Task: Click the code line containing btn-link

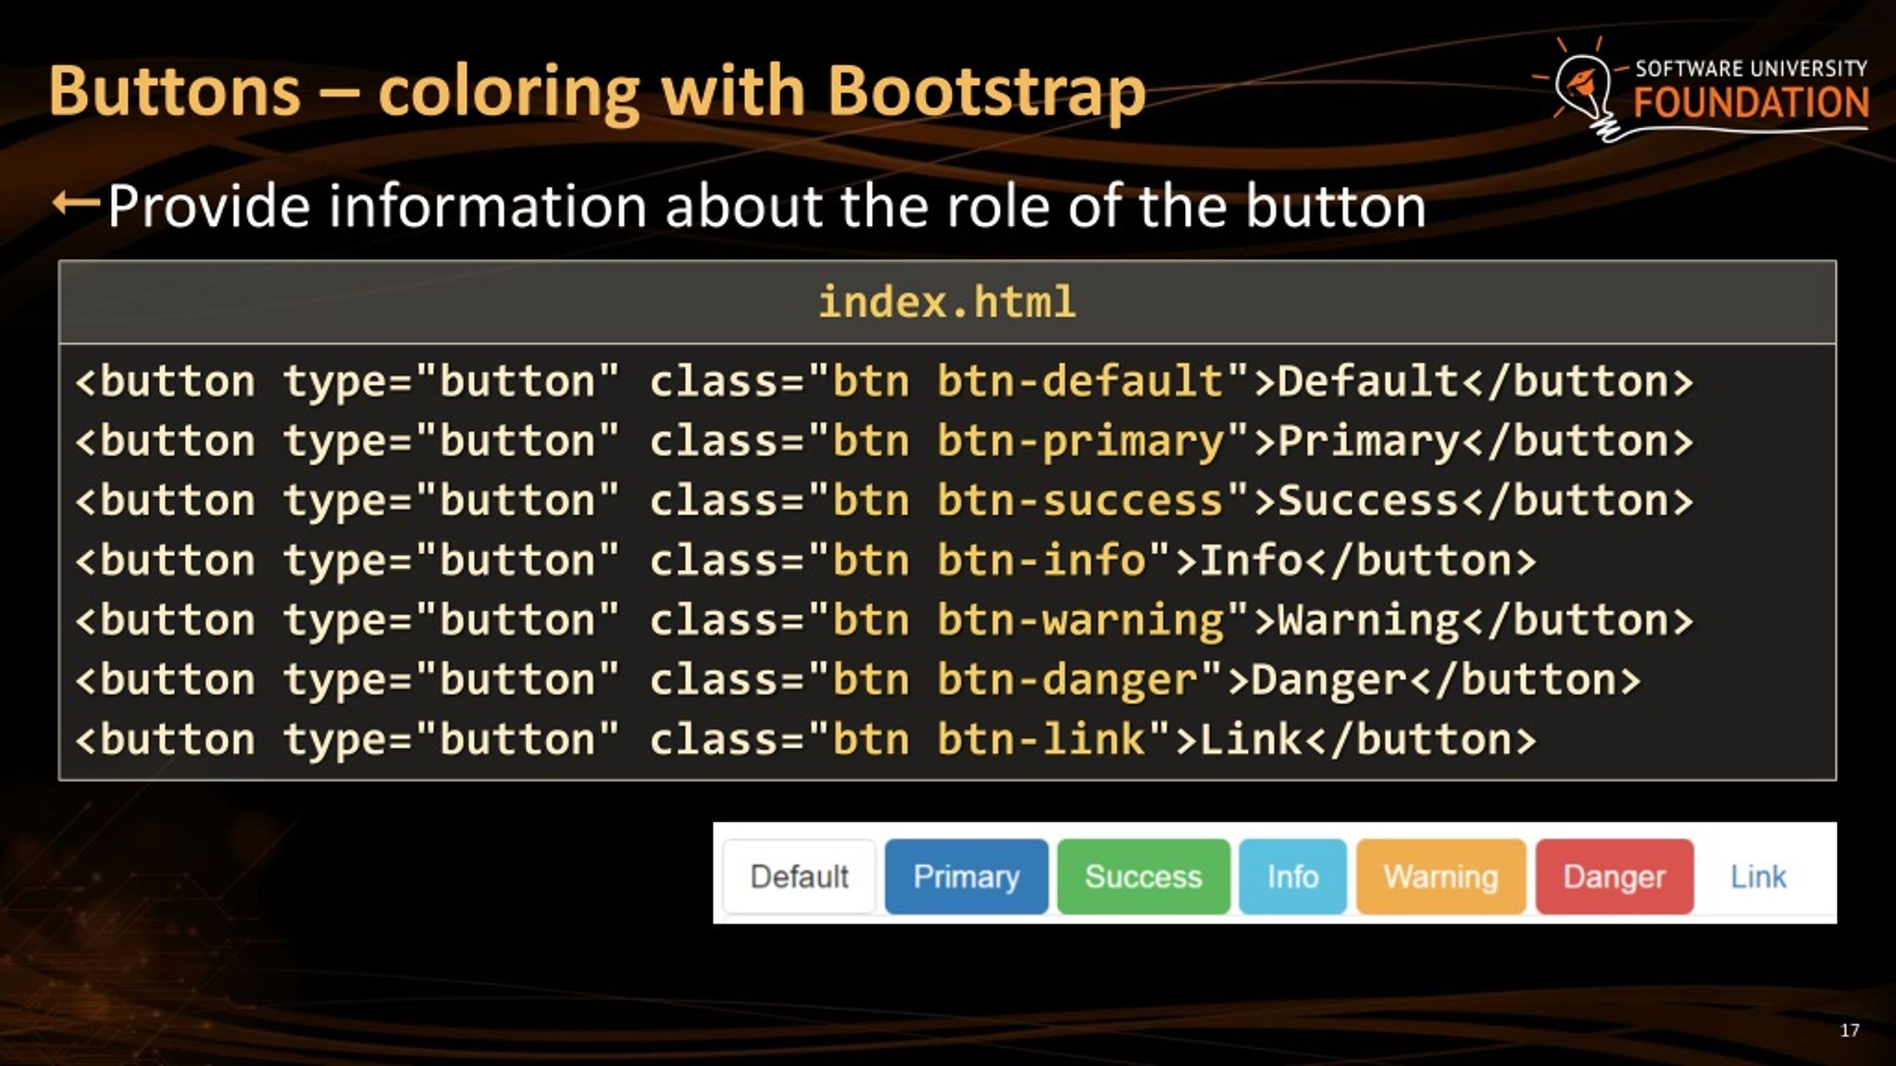Action: pyautogui.click(x=806, y=740)
